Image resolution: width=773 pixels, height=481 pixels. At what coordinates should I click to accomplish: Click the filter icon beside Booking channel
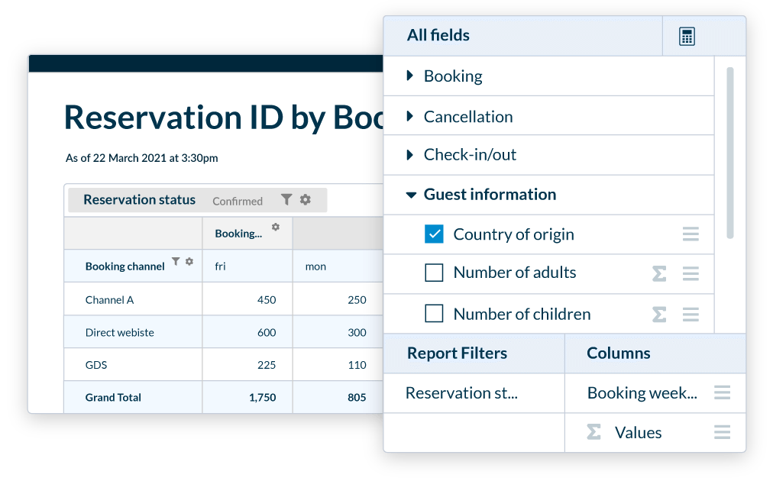click(176, 261)
